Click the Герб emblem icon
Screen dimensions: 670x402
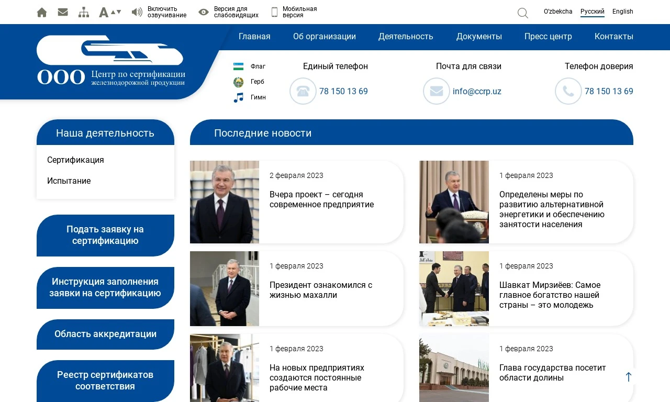(x=239, y=82)
